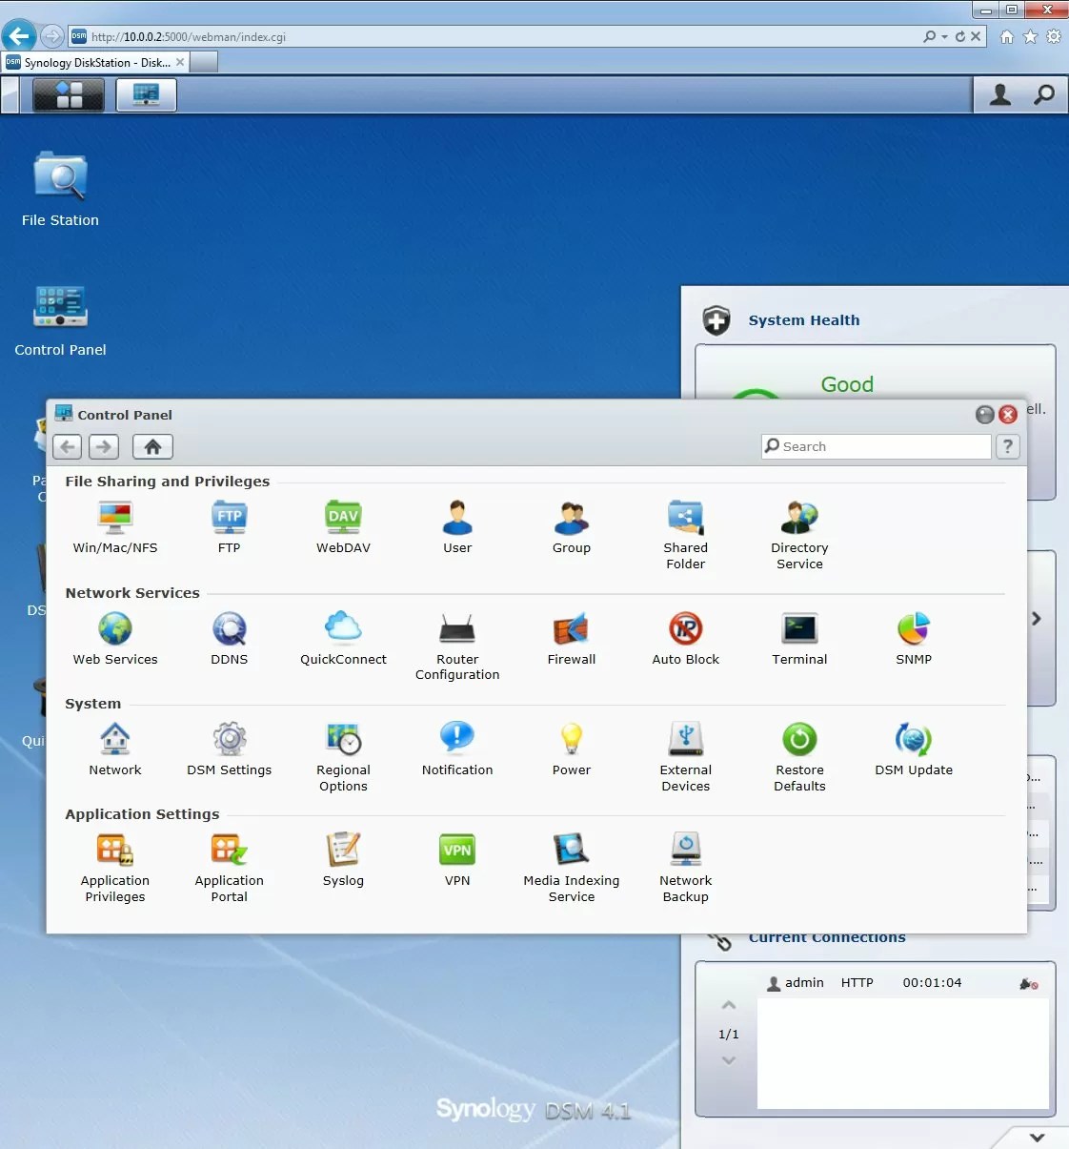
Task: Open Network Backup settings
Action: (x=686, y=867)
